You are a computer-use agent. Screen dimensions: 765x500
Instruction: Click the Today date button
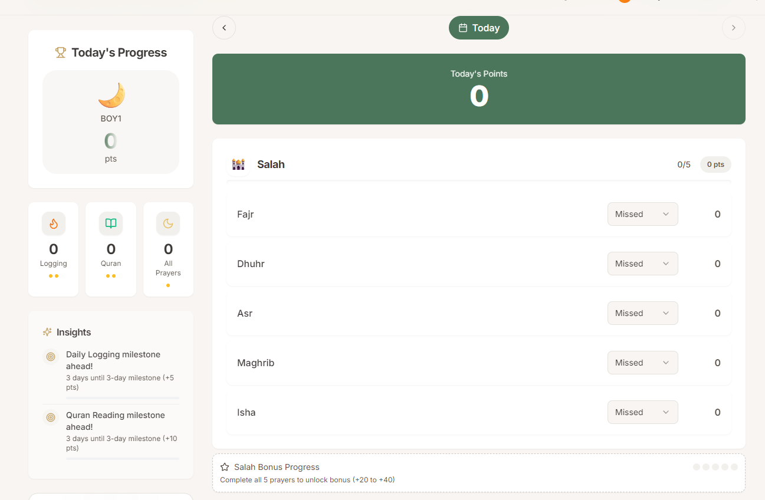click(479, 28)
